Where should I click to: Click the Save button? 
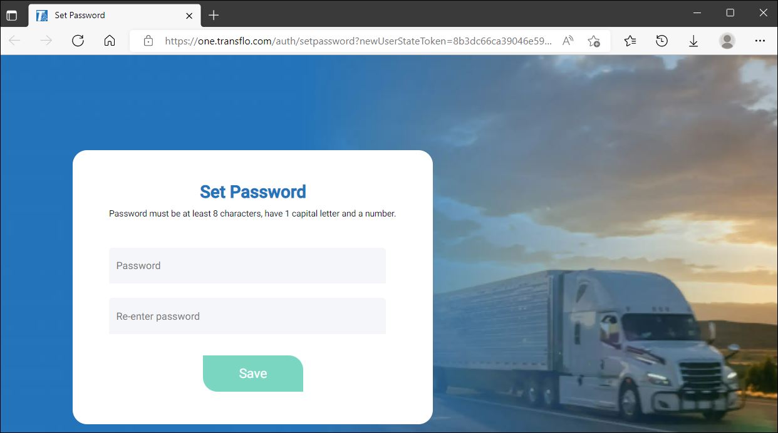253,374
